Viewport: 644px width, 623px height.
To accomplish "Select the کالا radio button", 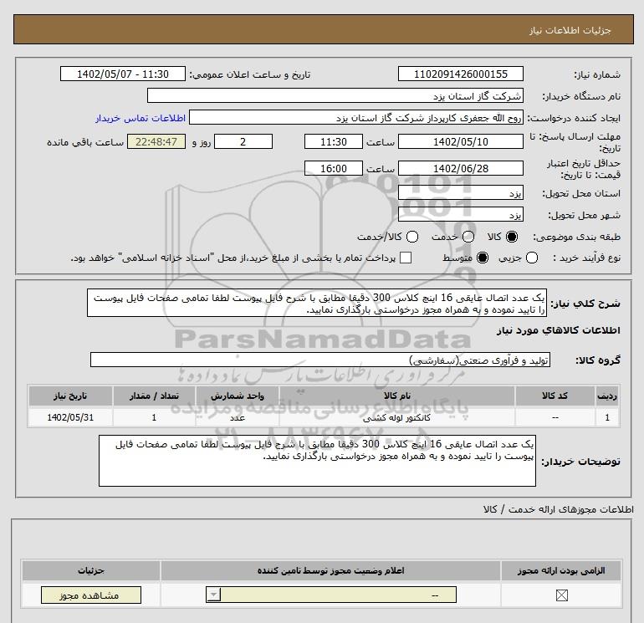I will point(512,237).
